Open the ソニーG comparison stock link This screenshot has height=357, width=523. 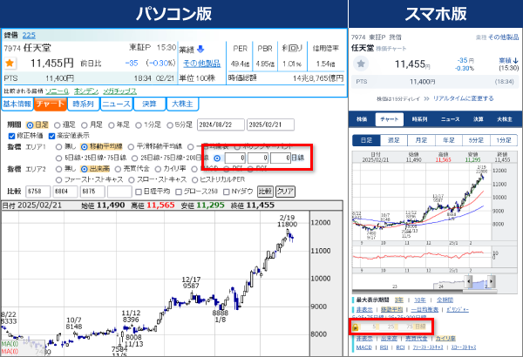click(57, 91)
